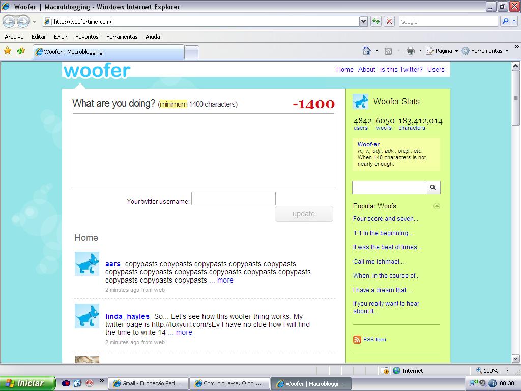
Task: Expand the Home icon dropdown arrow
Action: (377, 51)
